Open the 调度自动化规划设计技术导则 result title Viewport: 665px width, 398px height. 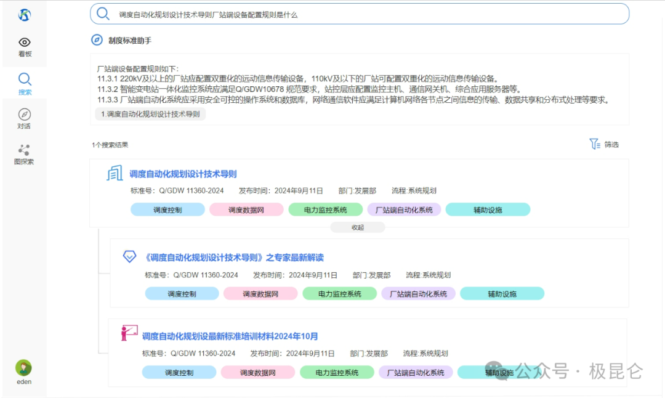(183, 174)
